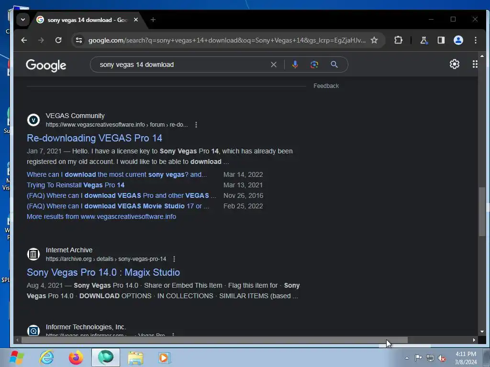Click the horizontal scrollbar right arrow
Image resolution: width=490 pixels, height=367 pixels.
(x=474, y=340)
